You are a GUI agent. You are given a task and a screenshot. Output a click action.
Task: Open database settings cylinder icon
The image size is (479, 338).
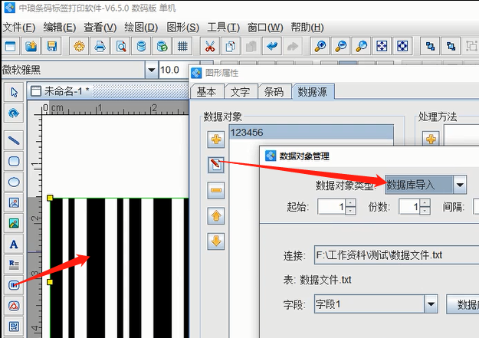pos(141,47)
